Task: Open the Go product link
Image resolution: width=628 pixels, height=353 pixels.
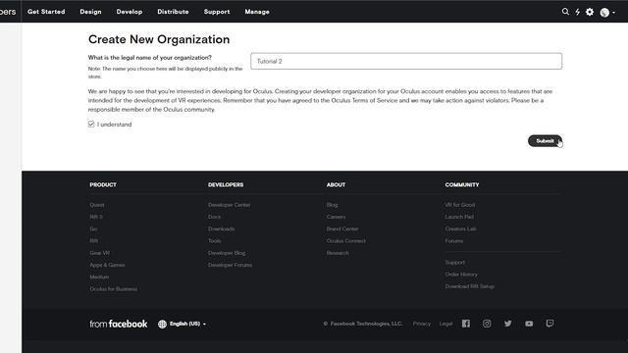Action: tap(93, 228)
